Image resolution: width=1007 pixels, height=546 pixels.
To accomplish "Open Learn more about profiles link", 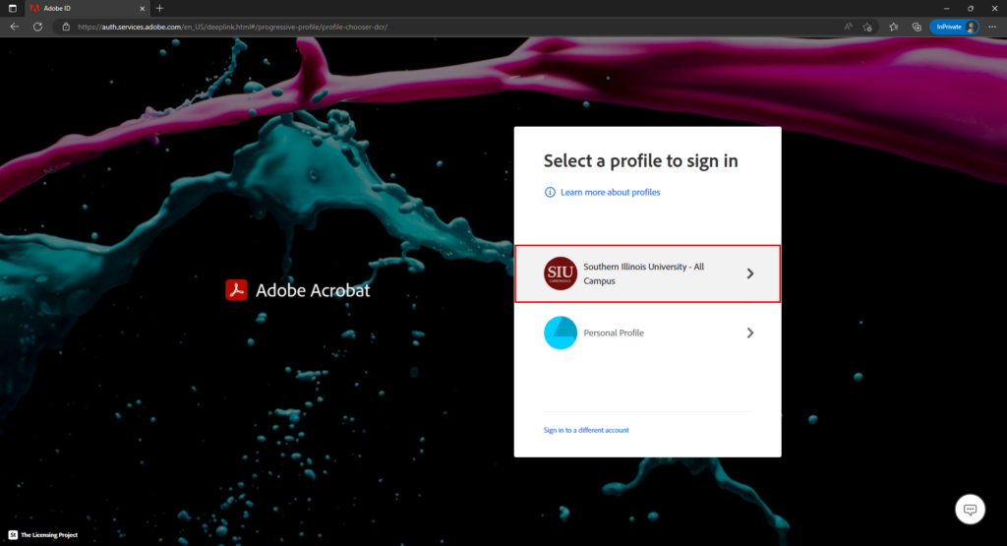I will pyautogui.click(x=610, y=192).
